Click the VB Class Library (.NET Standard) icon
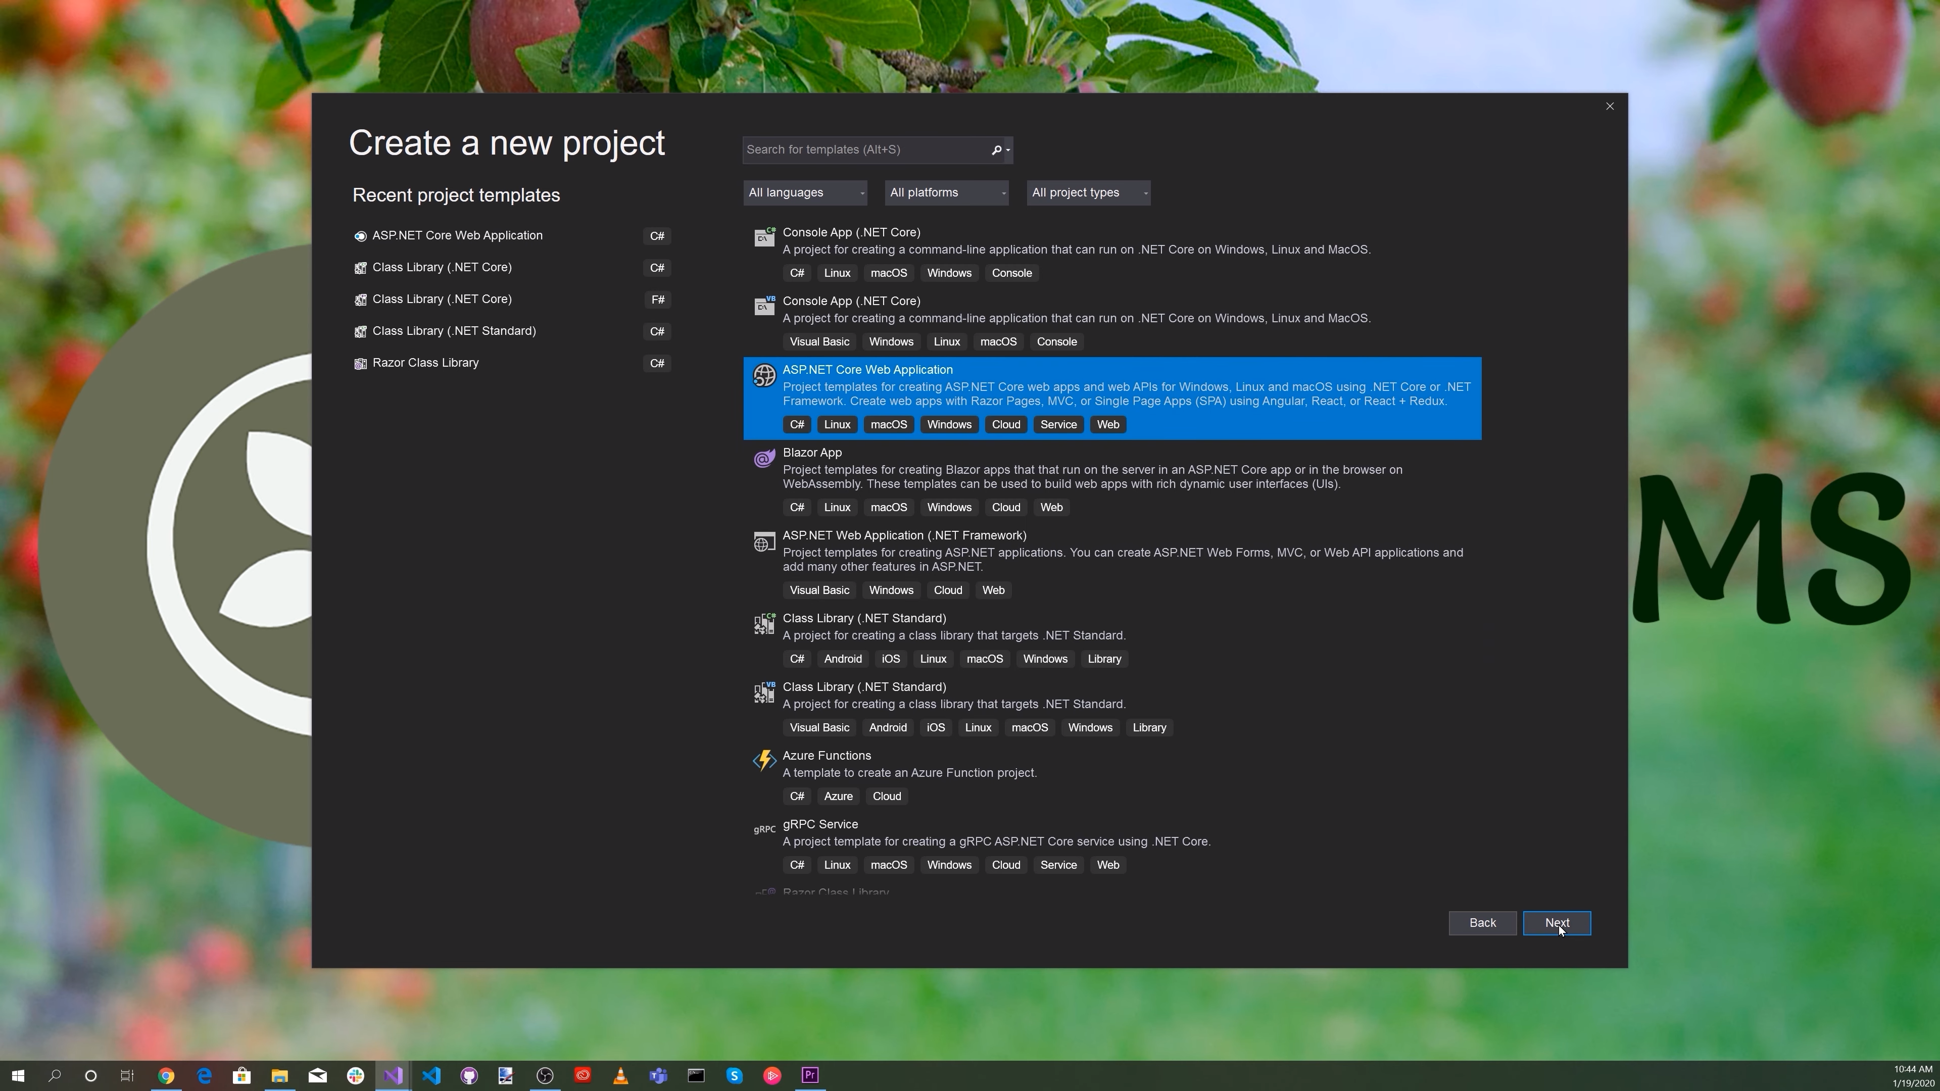This screenshot has width=1940, height=1091. pos(764,692)
